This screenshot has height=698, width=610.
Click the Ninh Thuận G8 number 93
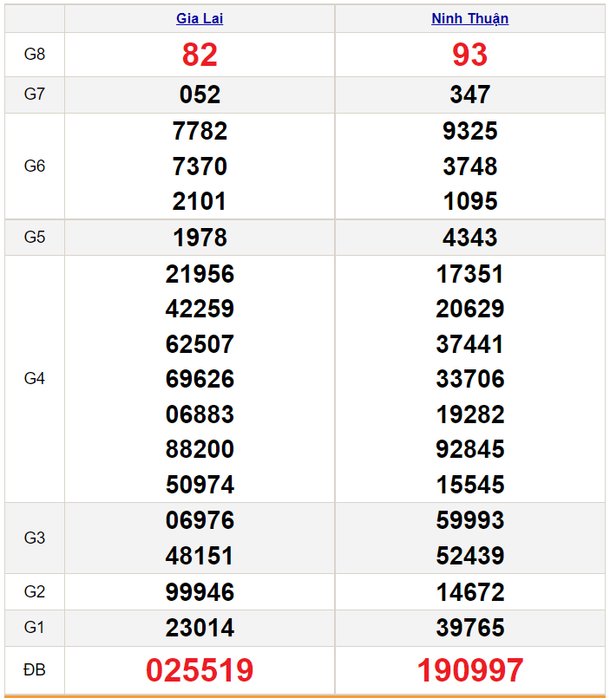tap(469, 55)
